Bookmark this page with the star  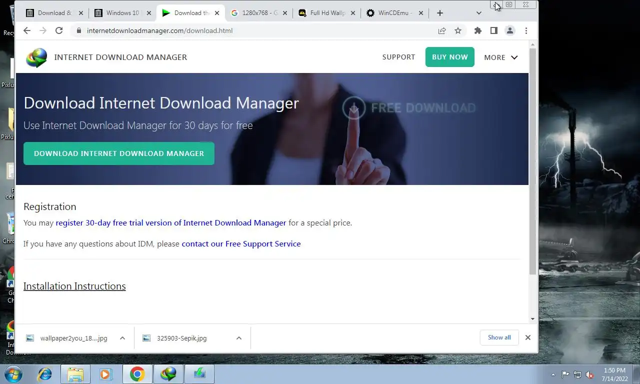point(458,30)
